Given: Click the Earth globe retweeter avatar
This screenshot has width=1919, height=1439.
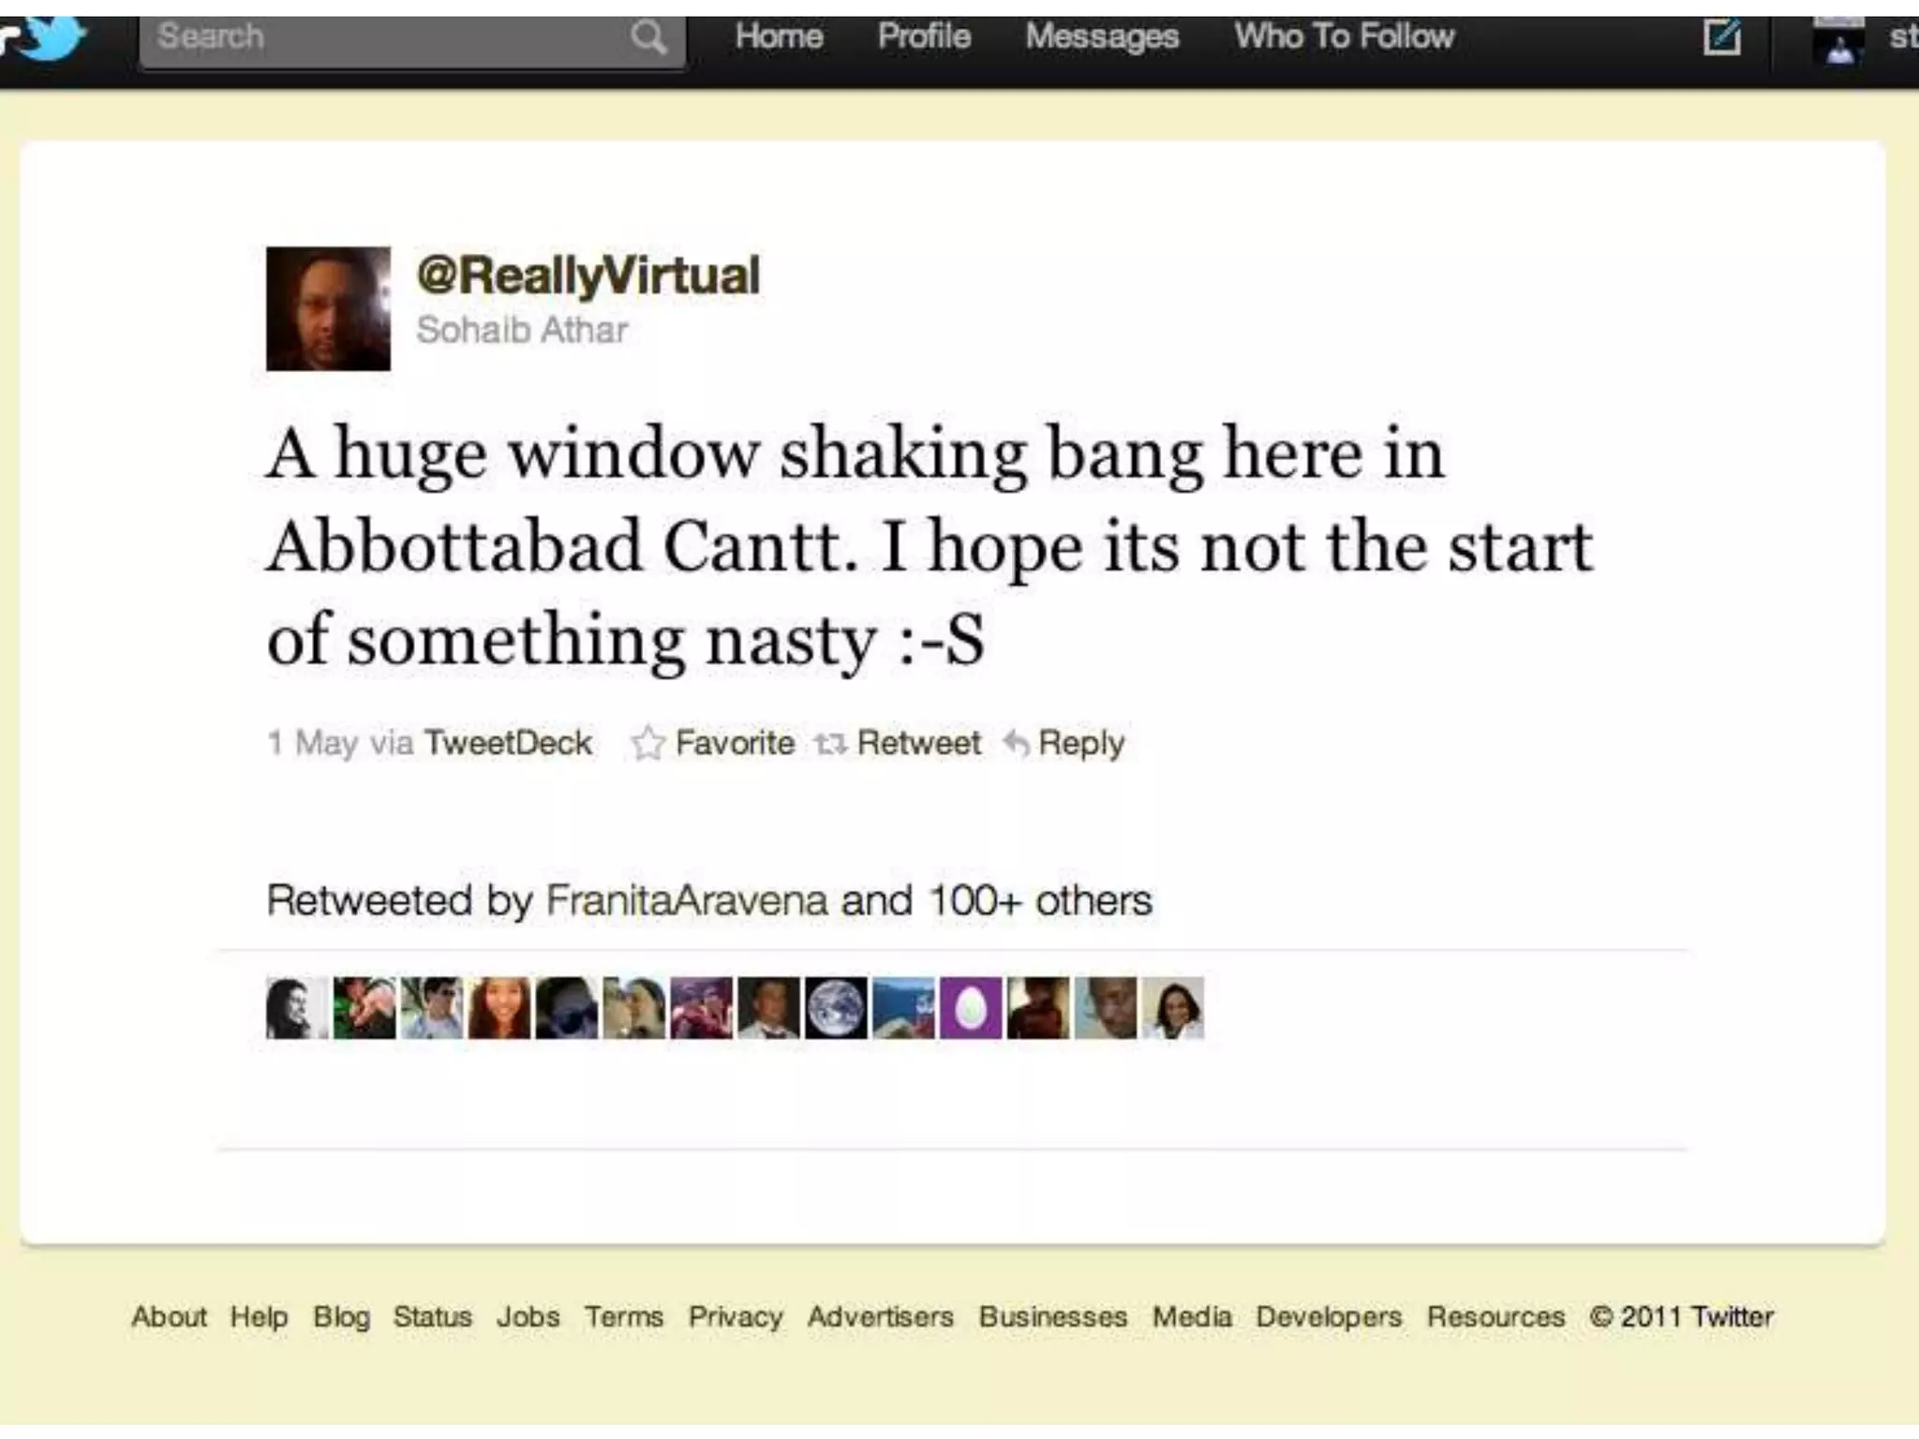Looking at the screenshot, I should click(x=836, y=1008).
